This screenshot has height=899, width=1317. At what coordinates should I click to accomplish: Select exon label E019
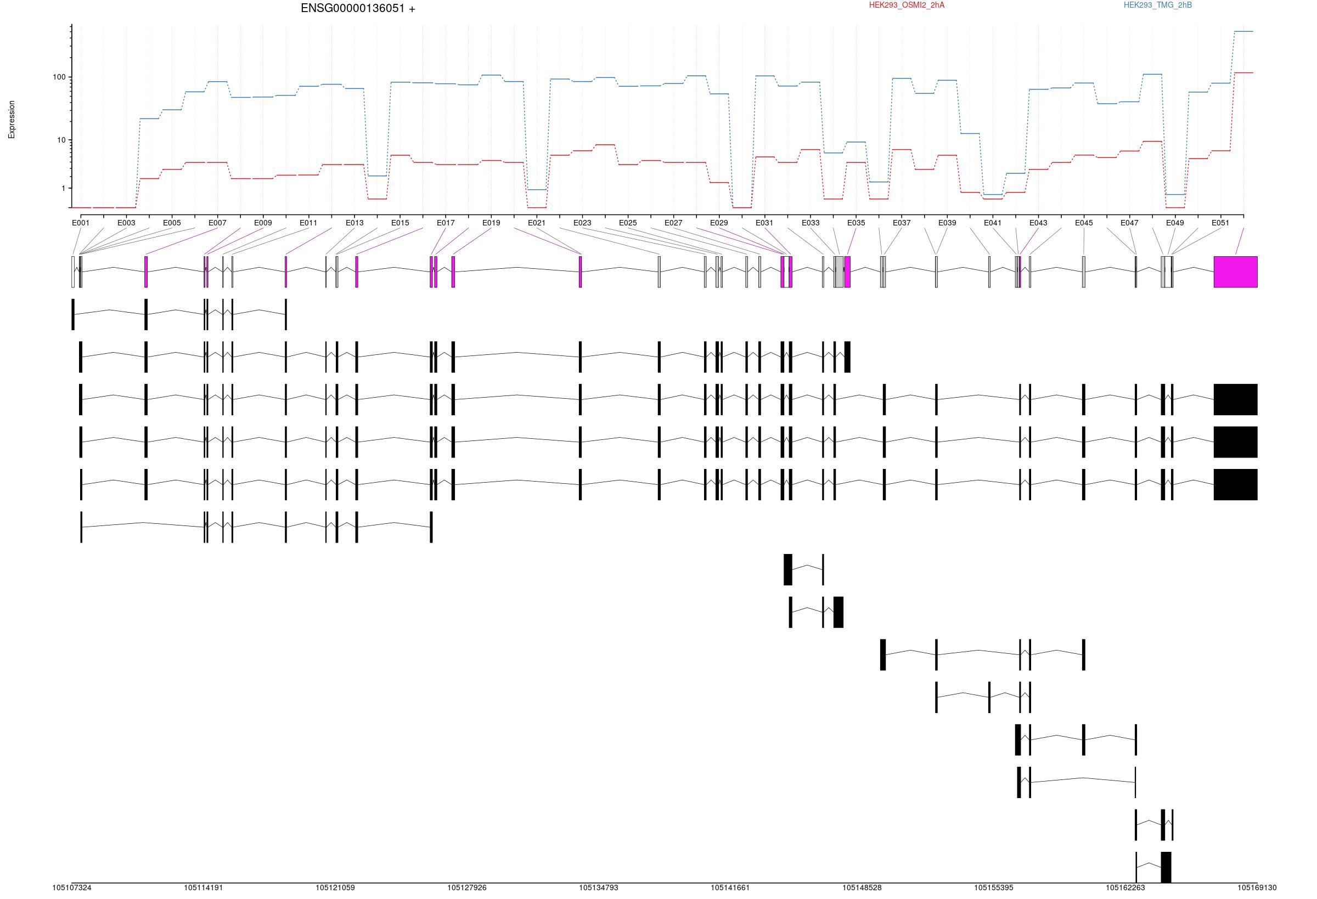click(491, 223)
